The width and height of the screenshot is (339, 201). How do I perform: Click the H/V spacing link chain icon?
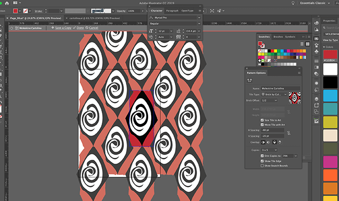pos(289,133)
